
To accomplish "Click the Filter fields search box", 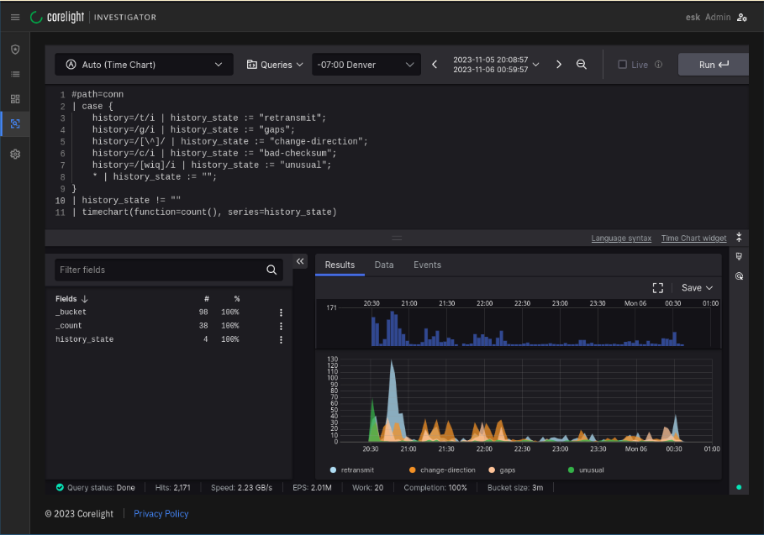I will pyautogui.click(x=160, y=270).
